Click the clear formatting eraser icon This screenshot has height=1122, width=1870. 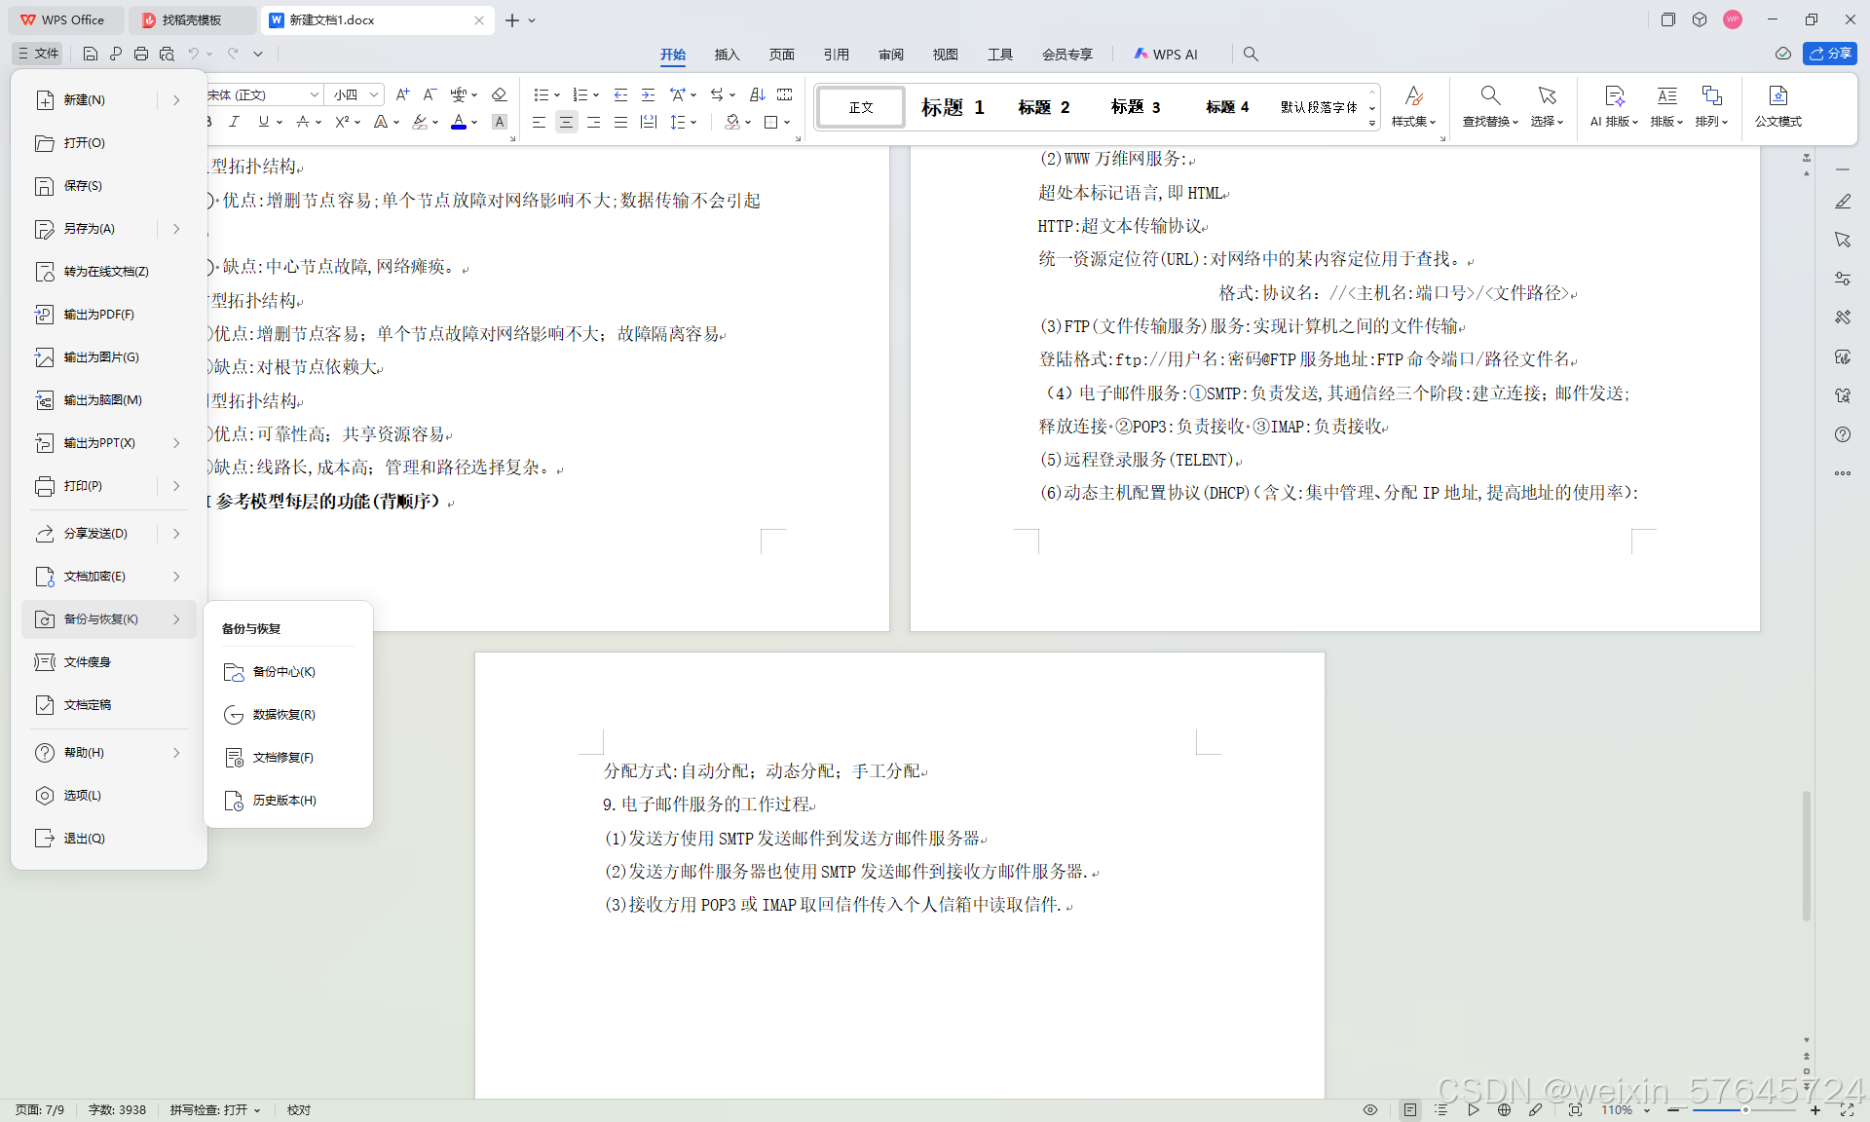pos(500,94)
